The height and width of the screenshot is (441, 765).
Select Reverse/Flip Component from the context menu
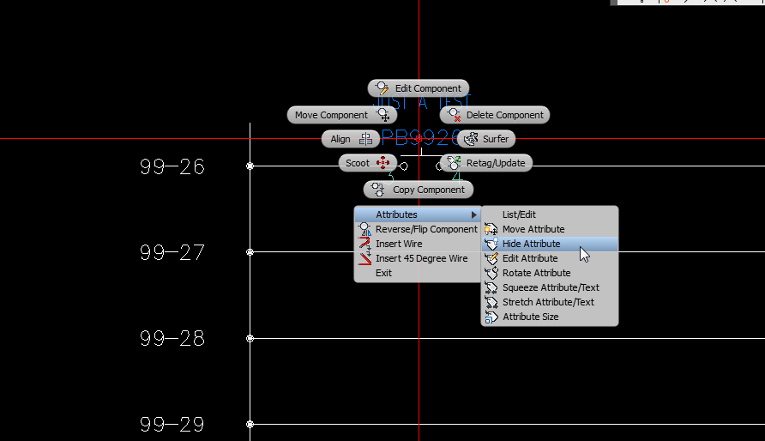point(418,229)
